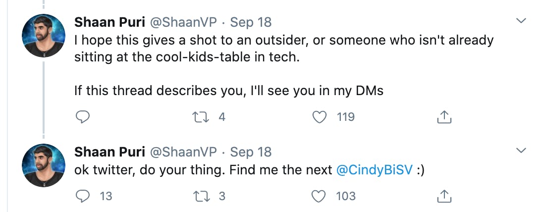This screenshot has height=212, width=540.
Task: Open the chevron menu on the second tweet
Action: [x=521, y=150]
